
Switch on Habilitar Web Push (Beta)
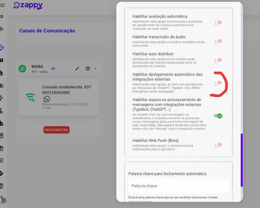click(217, 145)
